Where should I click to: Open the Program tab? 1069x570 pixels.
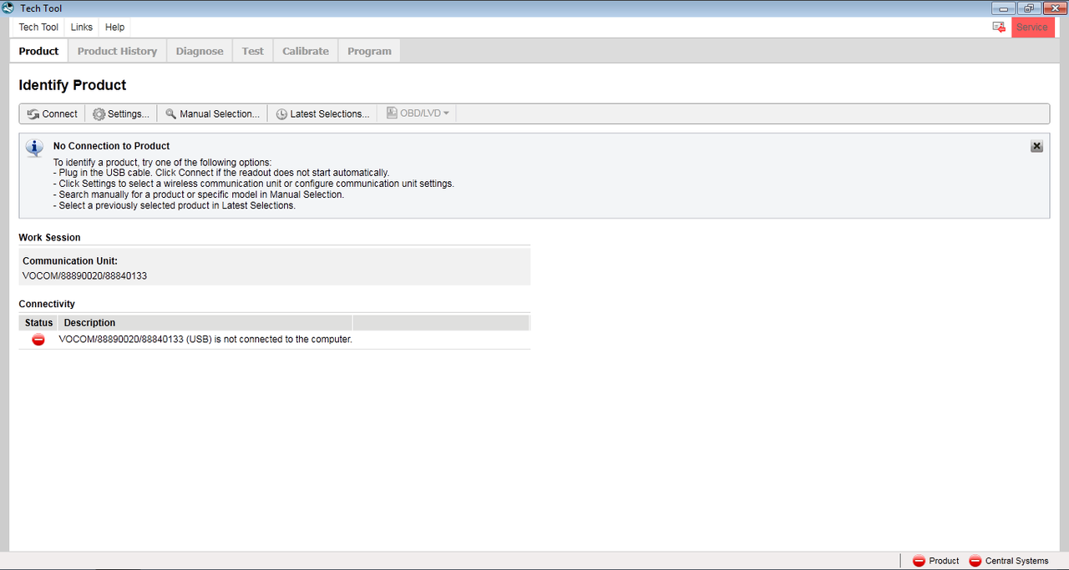(x=369, y=51)
